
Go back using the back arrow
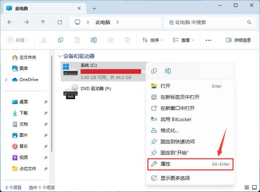click(x=10, y=22)
